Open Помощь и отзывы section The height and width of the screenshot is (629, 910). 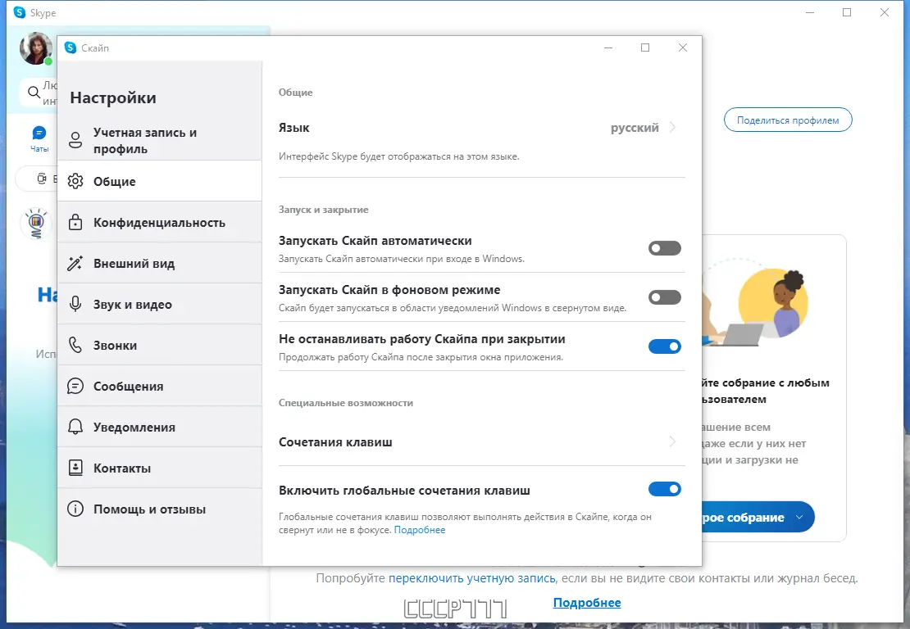tap(160, 509)
